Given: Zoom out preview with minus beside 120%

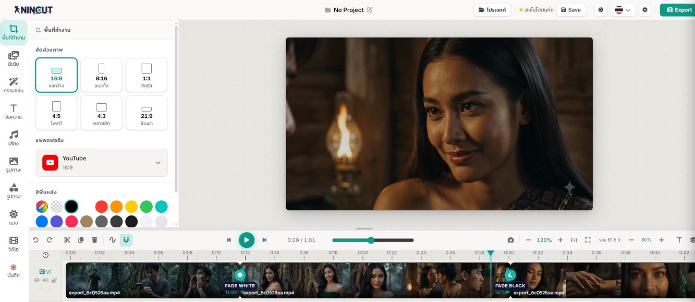Looking at the screenshot, I should (x=528, y=240).
